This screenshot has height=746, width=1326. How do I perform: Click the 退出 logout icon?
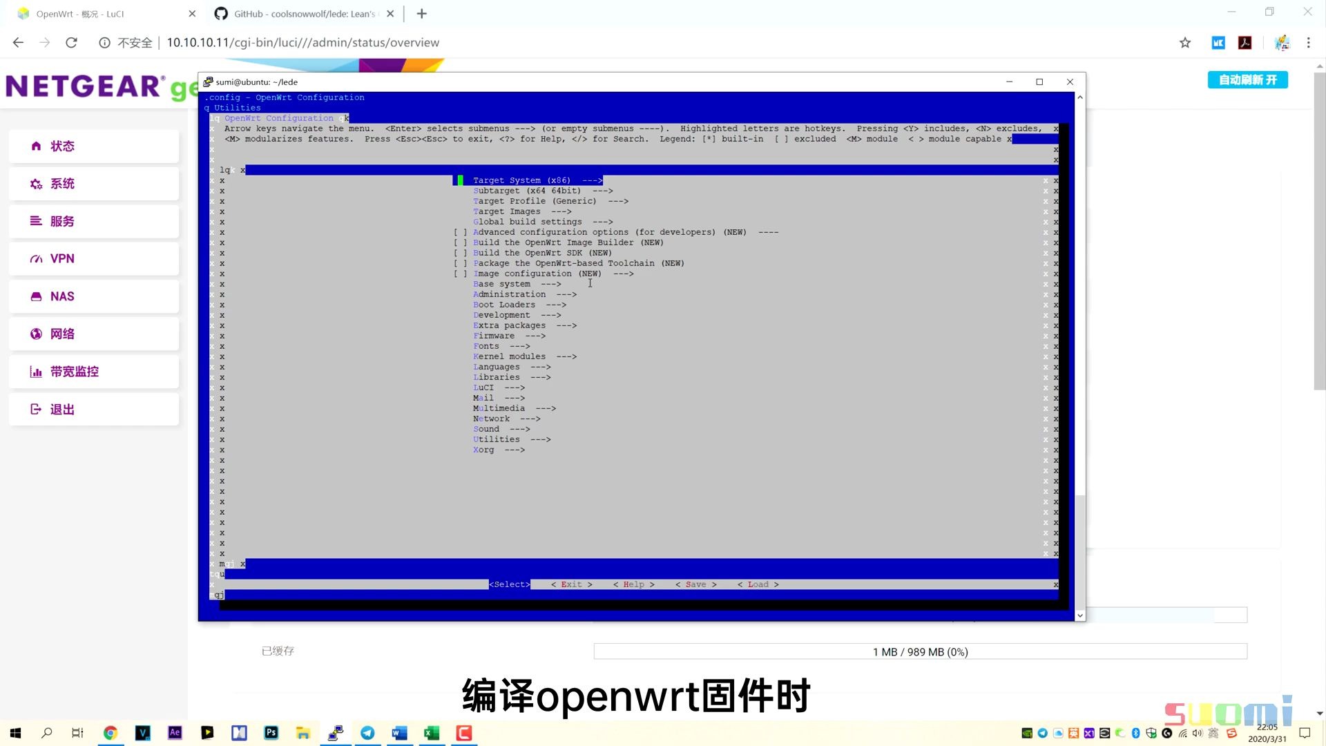[x=36, y=409]
